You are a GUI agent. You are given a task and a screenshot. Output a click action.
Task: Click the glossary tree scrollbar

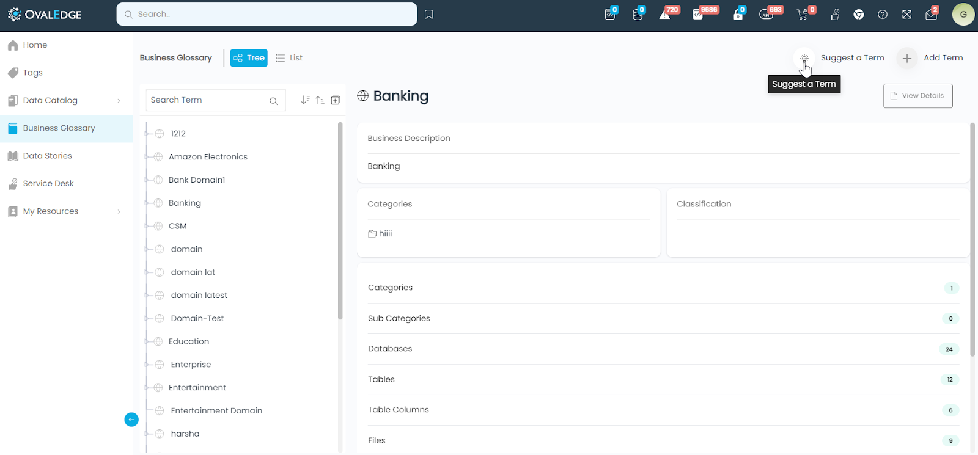pos(340,220)
